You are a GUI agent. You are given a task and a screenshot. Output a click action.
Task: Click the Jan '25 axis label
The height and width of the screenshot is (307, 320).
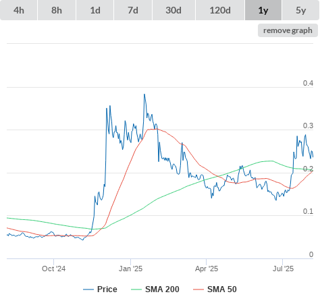[x=130, y=269]
